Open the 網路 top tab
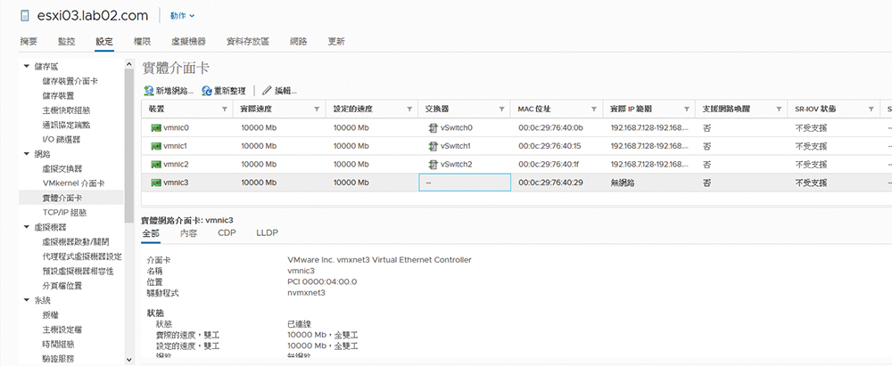This screenshot has width=892, height=366. coord(299,42)
